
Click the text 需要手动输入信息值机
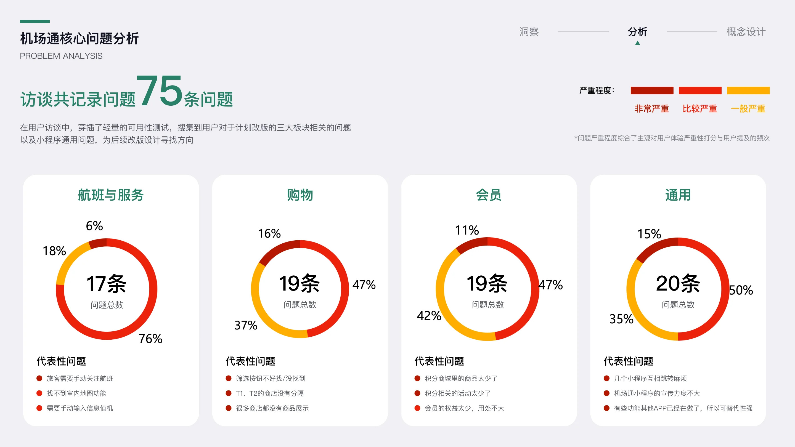click(79, 408)
